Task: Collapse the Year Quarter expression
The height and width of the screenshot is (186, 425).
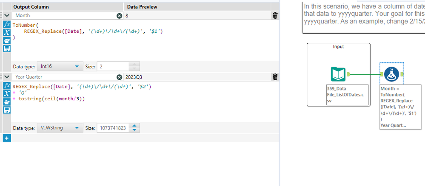Action: 6,77
